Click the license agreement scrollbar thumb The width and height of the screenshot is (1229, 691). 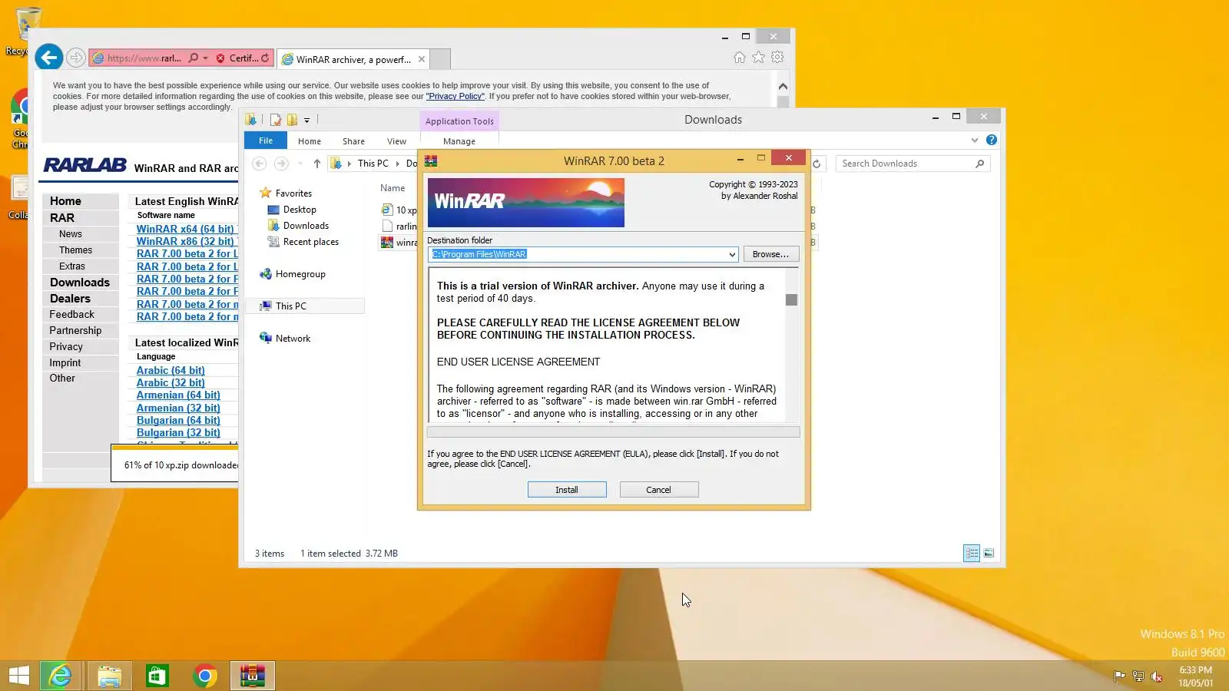tap(791, 299)
